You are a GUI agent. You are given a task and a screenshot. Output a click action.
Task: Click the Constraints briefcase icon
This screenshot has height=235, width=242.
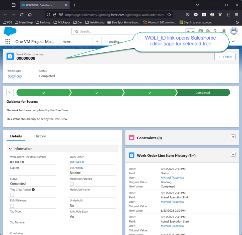pos(131,138)
